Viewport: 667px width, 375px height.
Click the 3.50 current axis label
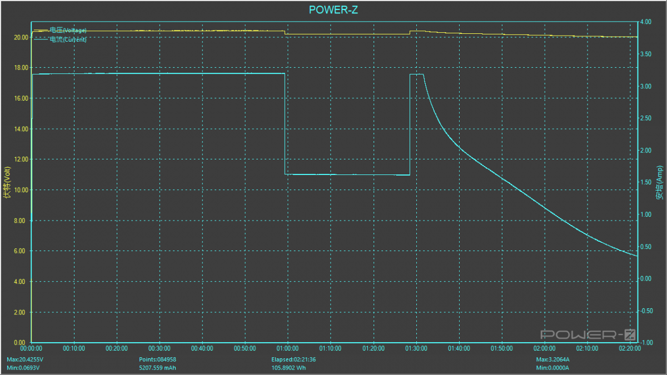(645, 54)
